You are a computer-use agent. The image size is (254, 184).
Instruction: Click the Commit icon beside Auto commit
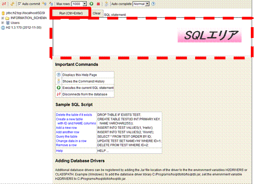point(44,4)
